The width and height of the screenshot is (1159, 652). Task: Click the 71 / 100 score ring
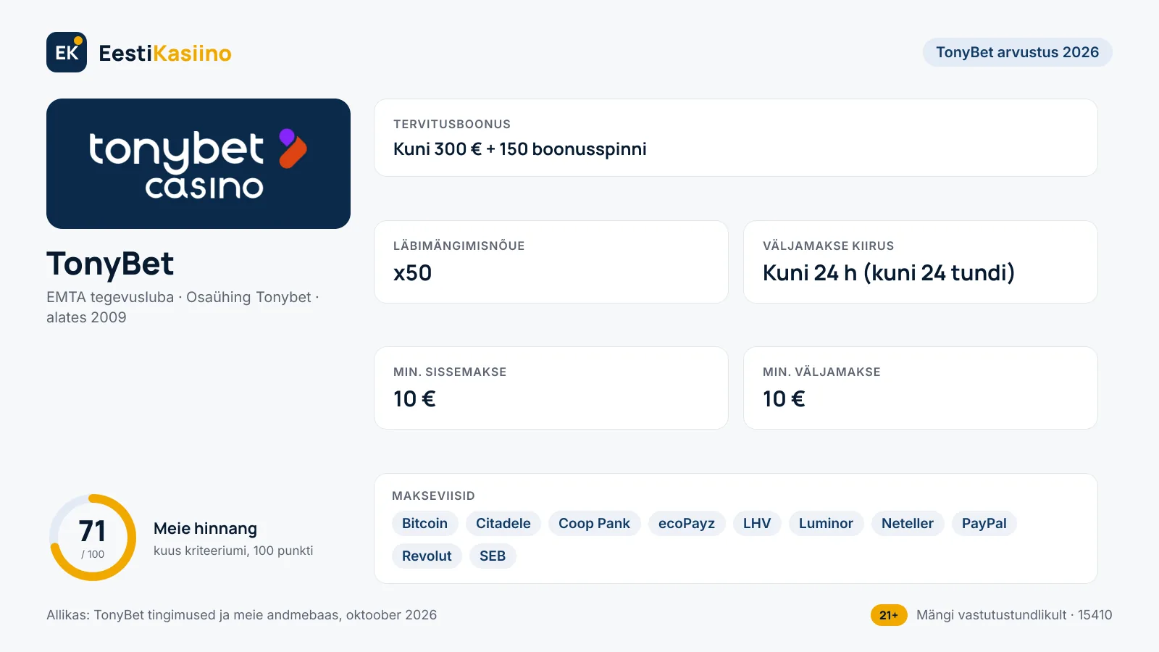pos(93,538)
